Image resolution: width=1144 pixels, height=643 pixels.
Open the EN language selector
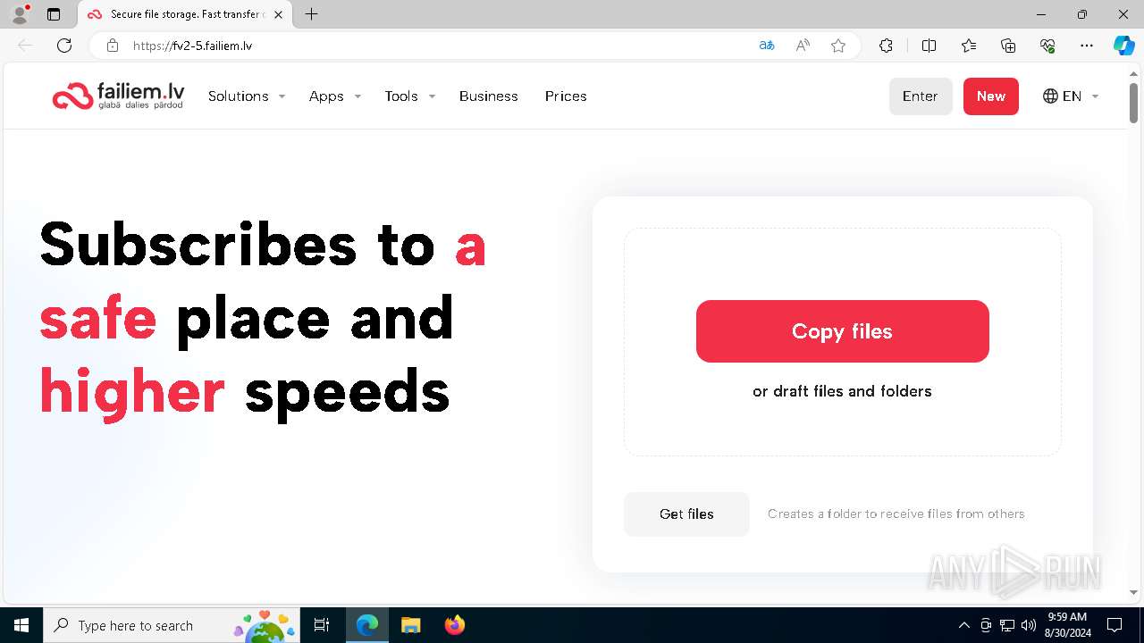click(1071, 96)
